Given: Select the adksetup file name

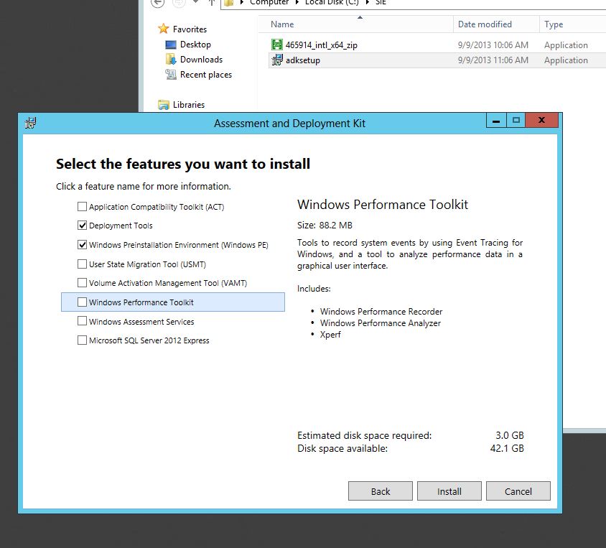Looking at the screenshot, I should pos(302,60).
